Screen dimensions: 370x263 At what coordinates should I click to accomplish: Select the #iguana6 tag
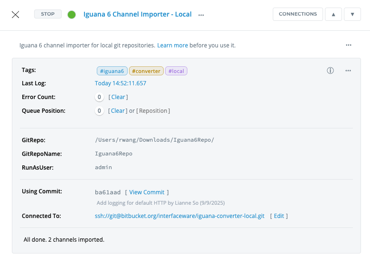[x=111, y=71]
